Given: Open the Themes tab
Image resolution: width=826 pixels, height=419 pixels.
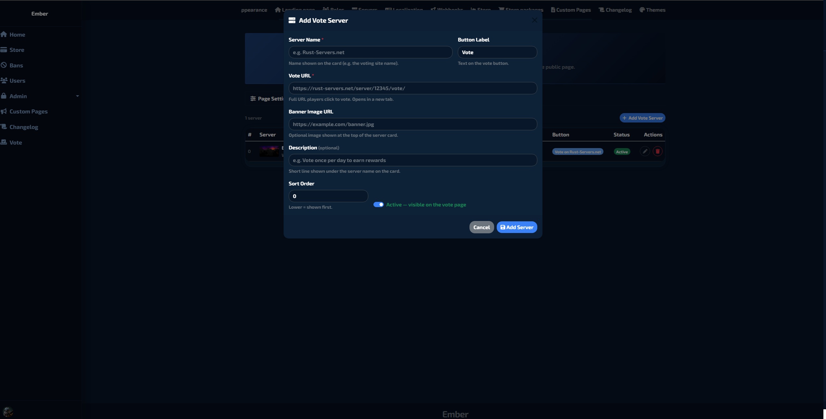Looking at the screenshot, I should (x=652, y=10).
